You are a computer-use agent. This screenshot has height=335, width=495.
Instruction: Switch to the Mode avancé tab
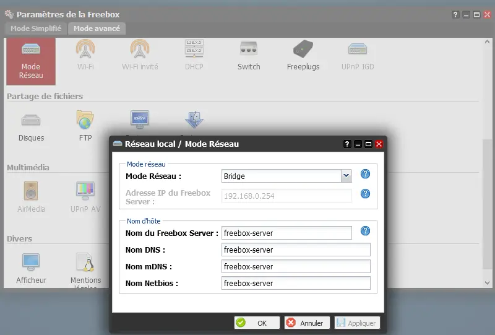97,28
